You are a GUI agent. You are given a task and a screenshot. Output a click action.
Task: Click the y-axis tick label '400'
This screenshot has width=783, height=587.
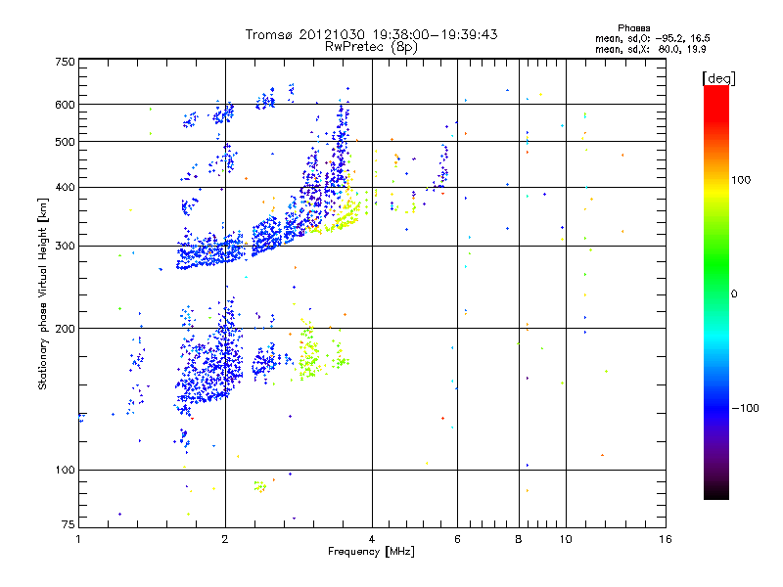65,187
